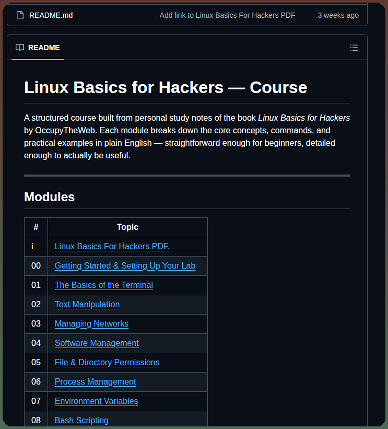Screen dimensions: 388x429
Task: Click the row number cell '03'
Action: [x=36, y=323]
